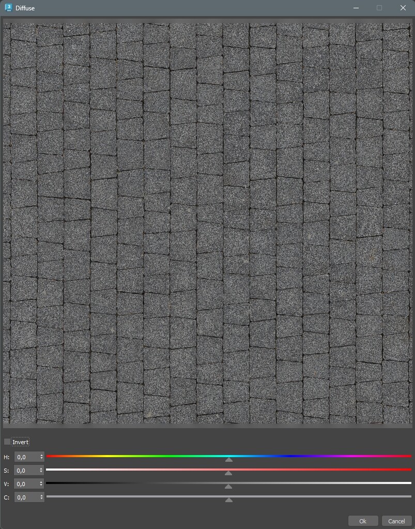Image resolution: width=415 pixels, height=529 pixels.
Task: Click the C field spinner arrows
Action: click(41, 497)
